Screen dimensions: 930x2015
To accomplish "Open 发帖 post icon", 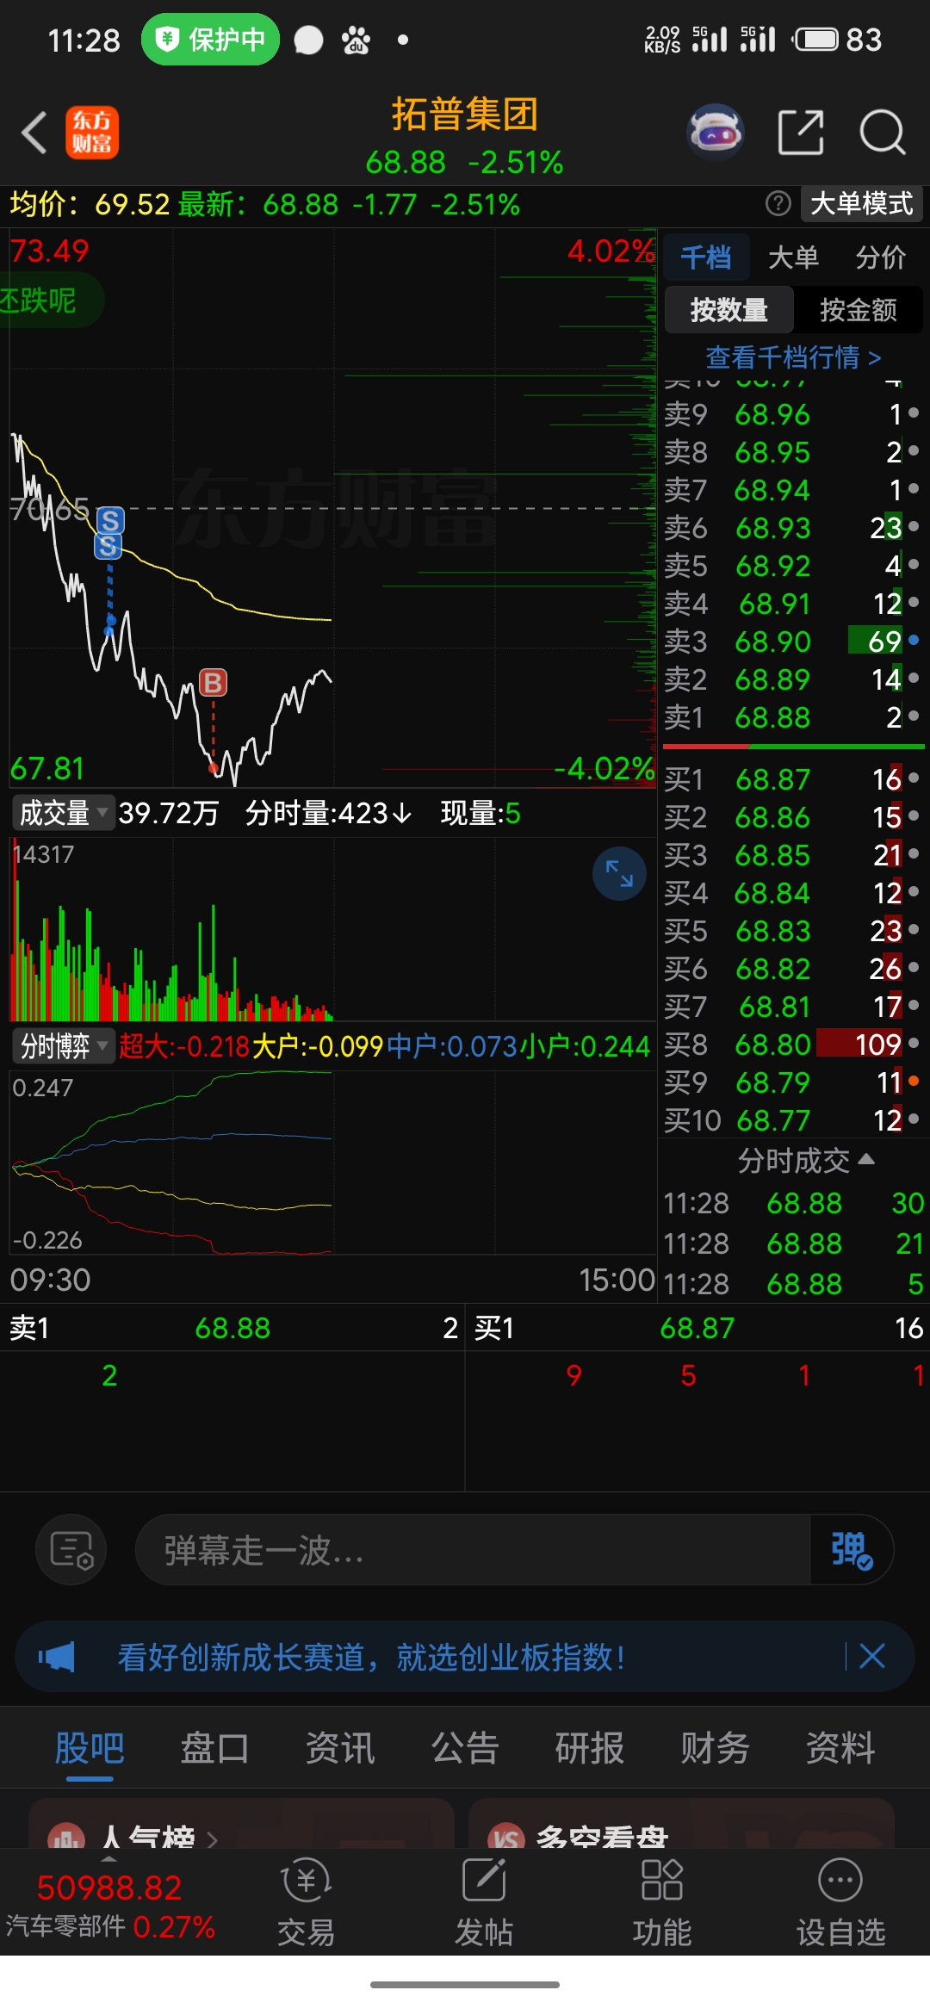I will pos(484,1901).
